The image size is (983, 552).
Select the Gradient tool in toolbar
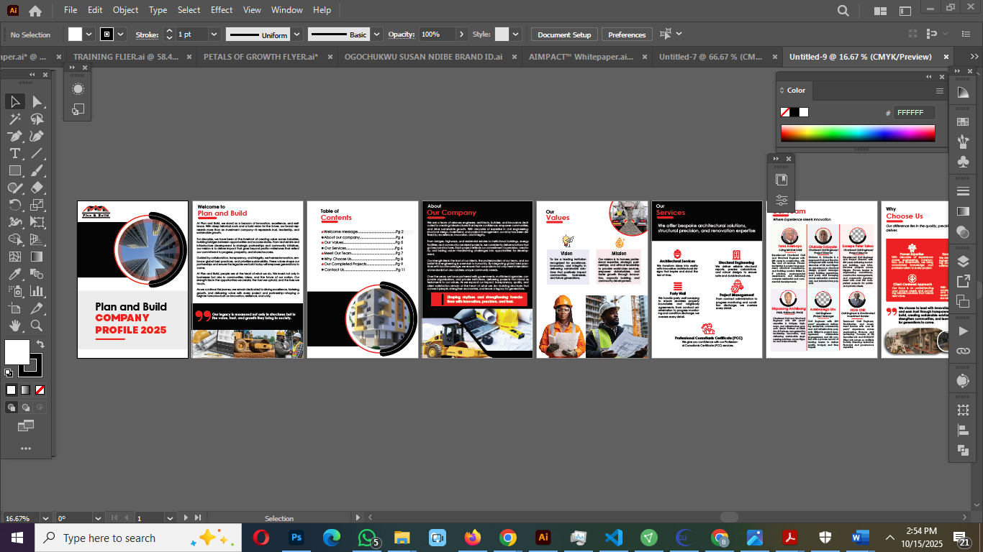(x=37, y=257)
